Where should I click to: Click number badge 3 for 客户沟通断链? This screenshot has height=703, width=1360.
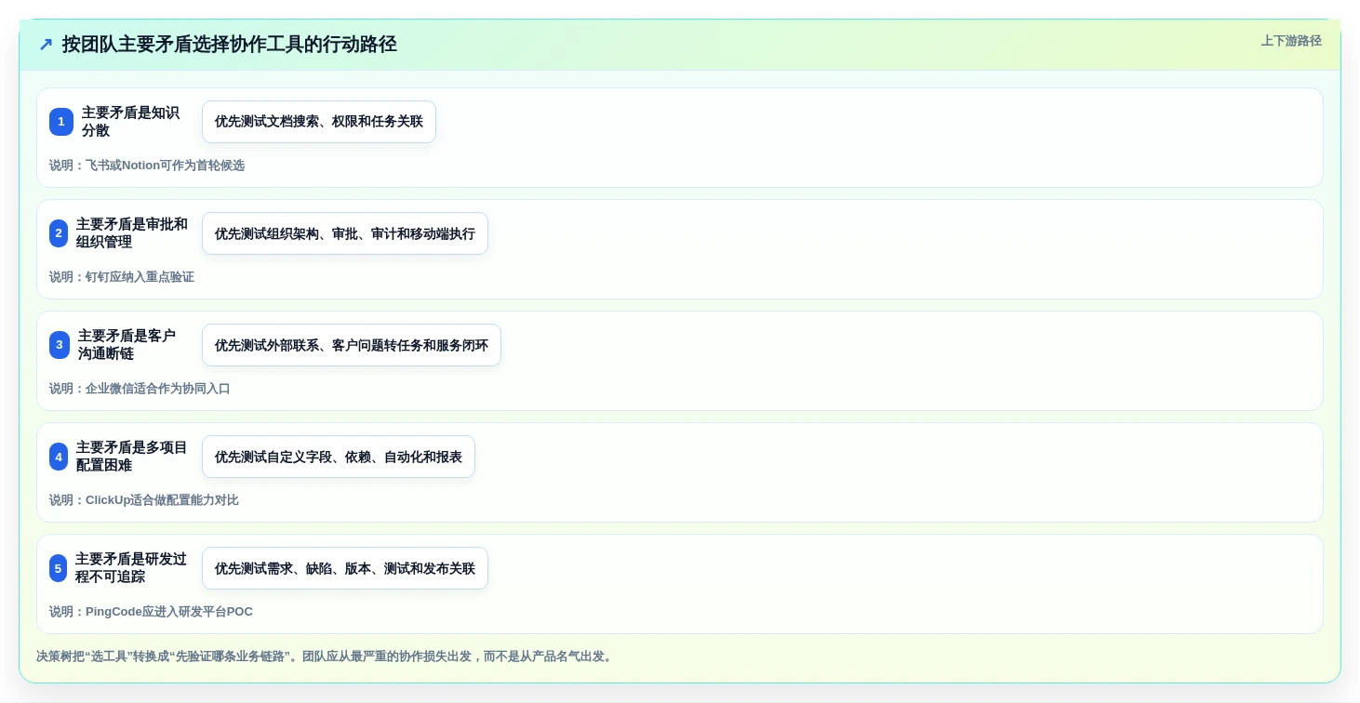60,345
